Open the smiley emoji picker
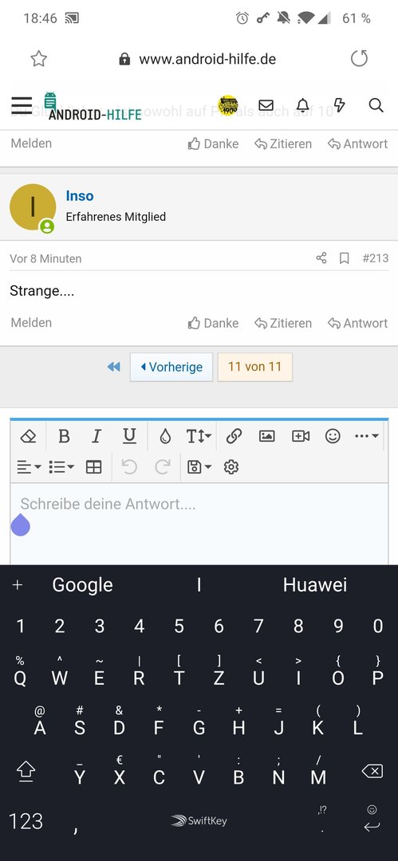Viewport: 398px width, 861px height. [333, 436]
